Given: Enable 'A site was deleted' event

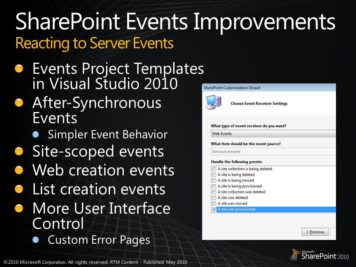Looking at the screenshot, I should coord(214,198).
